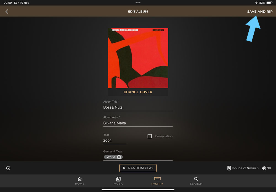Tap the battery indicator in status bar
This screenshot has width=276, height=192.
tap(269, 3)
